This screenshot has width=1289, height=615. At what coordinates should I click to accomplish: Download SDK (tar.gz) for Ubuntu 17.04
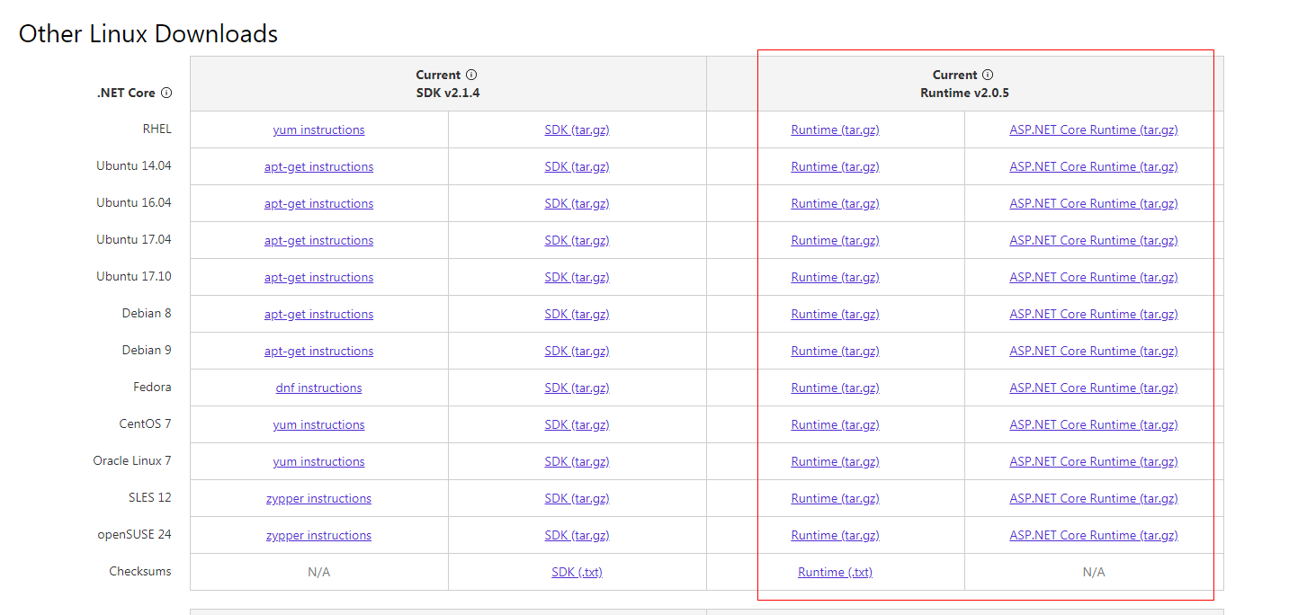(577, 240)
